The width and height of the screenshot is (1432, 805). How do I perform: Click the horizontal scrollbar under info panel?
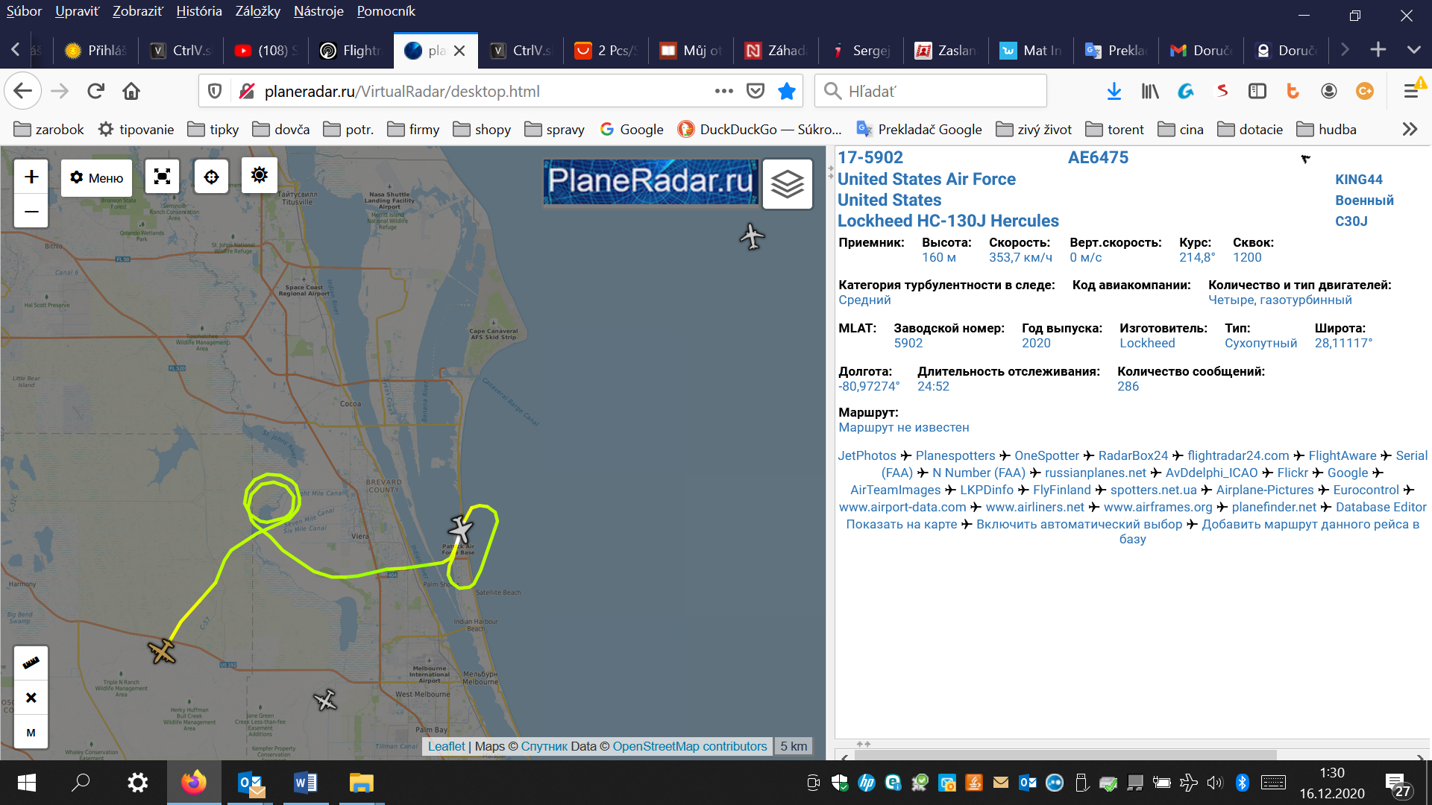(x=1067, y=755)
